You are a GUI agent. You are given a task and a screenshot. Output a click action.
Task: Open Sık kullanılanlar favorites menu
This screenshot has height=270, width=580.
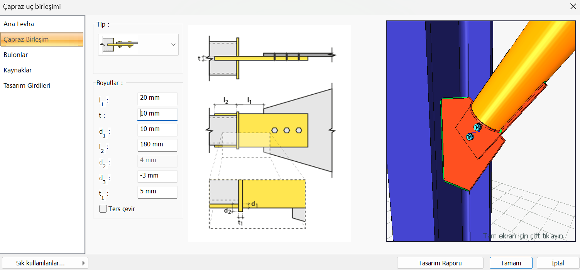pyautogui.click(x=45, y=263)
